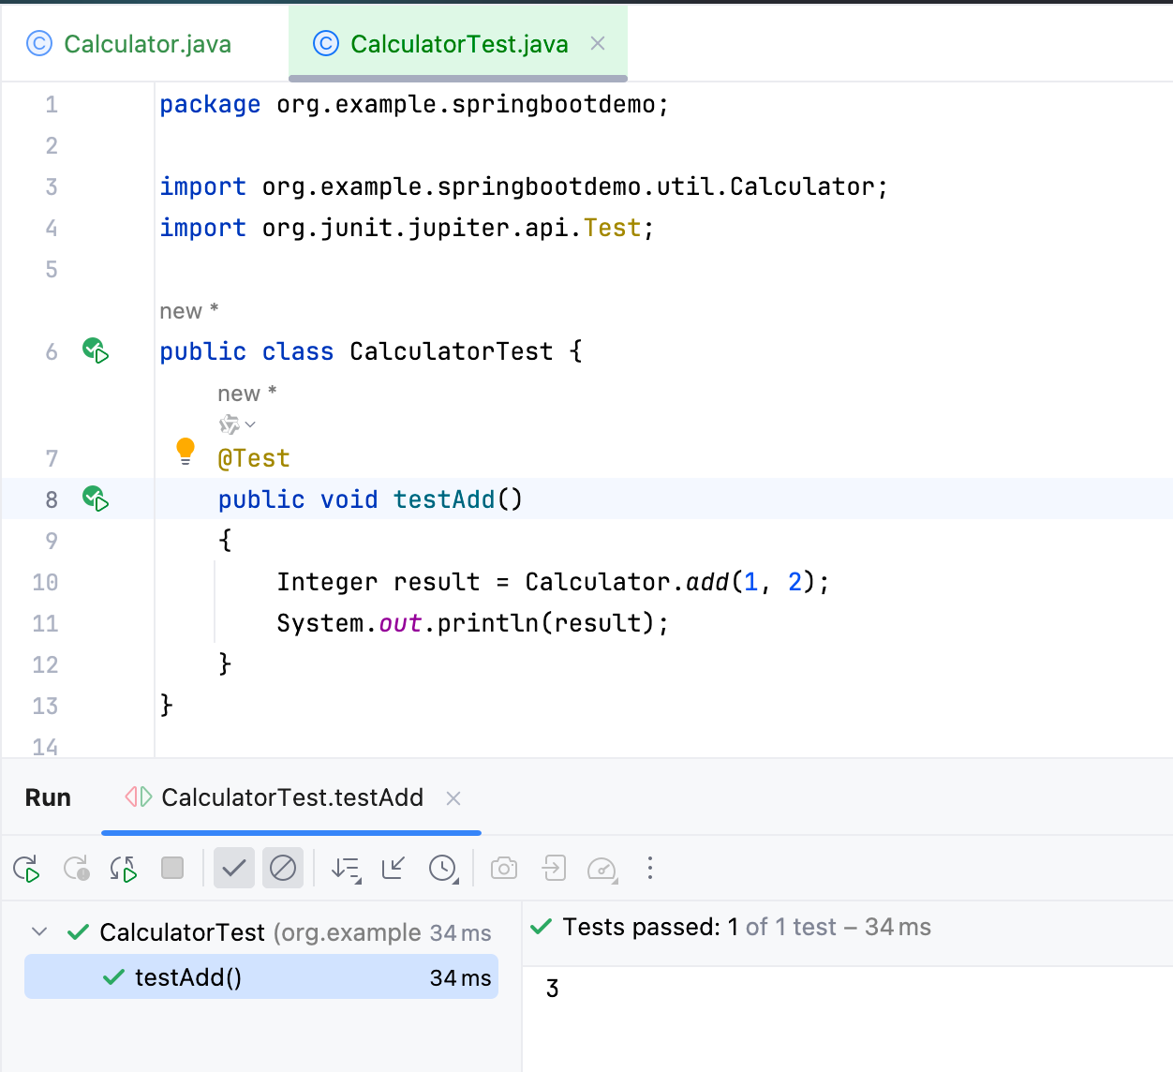1173x1072 pixels.
Task: Click the console output value 3
Action: pos(553,989)
